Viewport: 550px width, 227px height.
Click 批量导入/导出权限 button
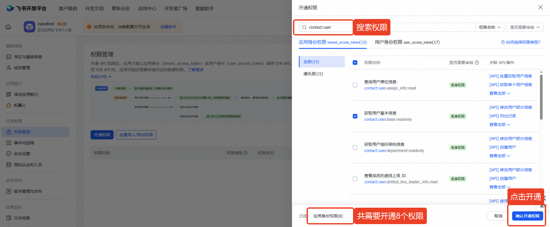136,135
